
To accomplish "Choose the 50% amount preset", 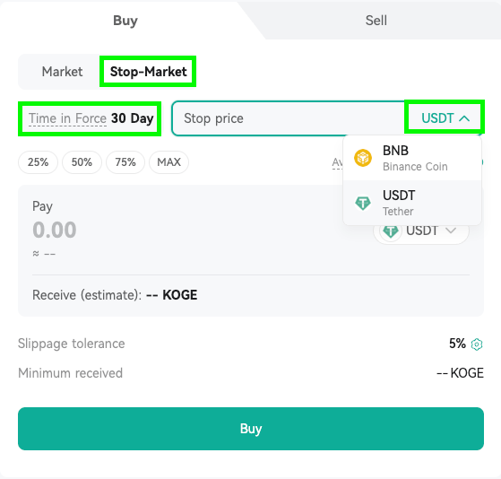I will tap(82, 162).
